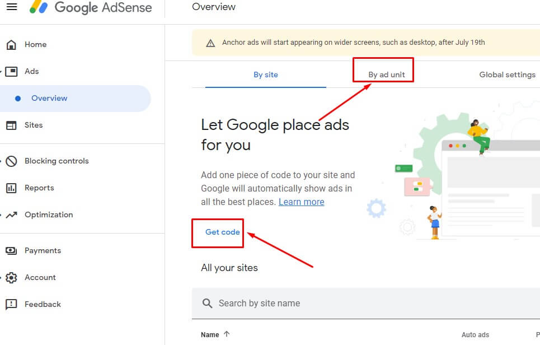Click the warning triangle in the banner

click(210, 43)
